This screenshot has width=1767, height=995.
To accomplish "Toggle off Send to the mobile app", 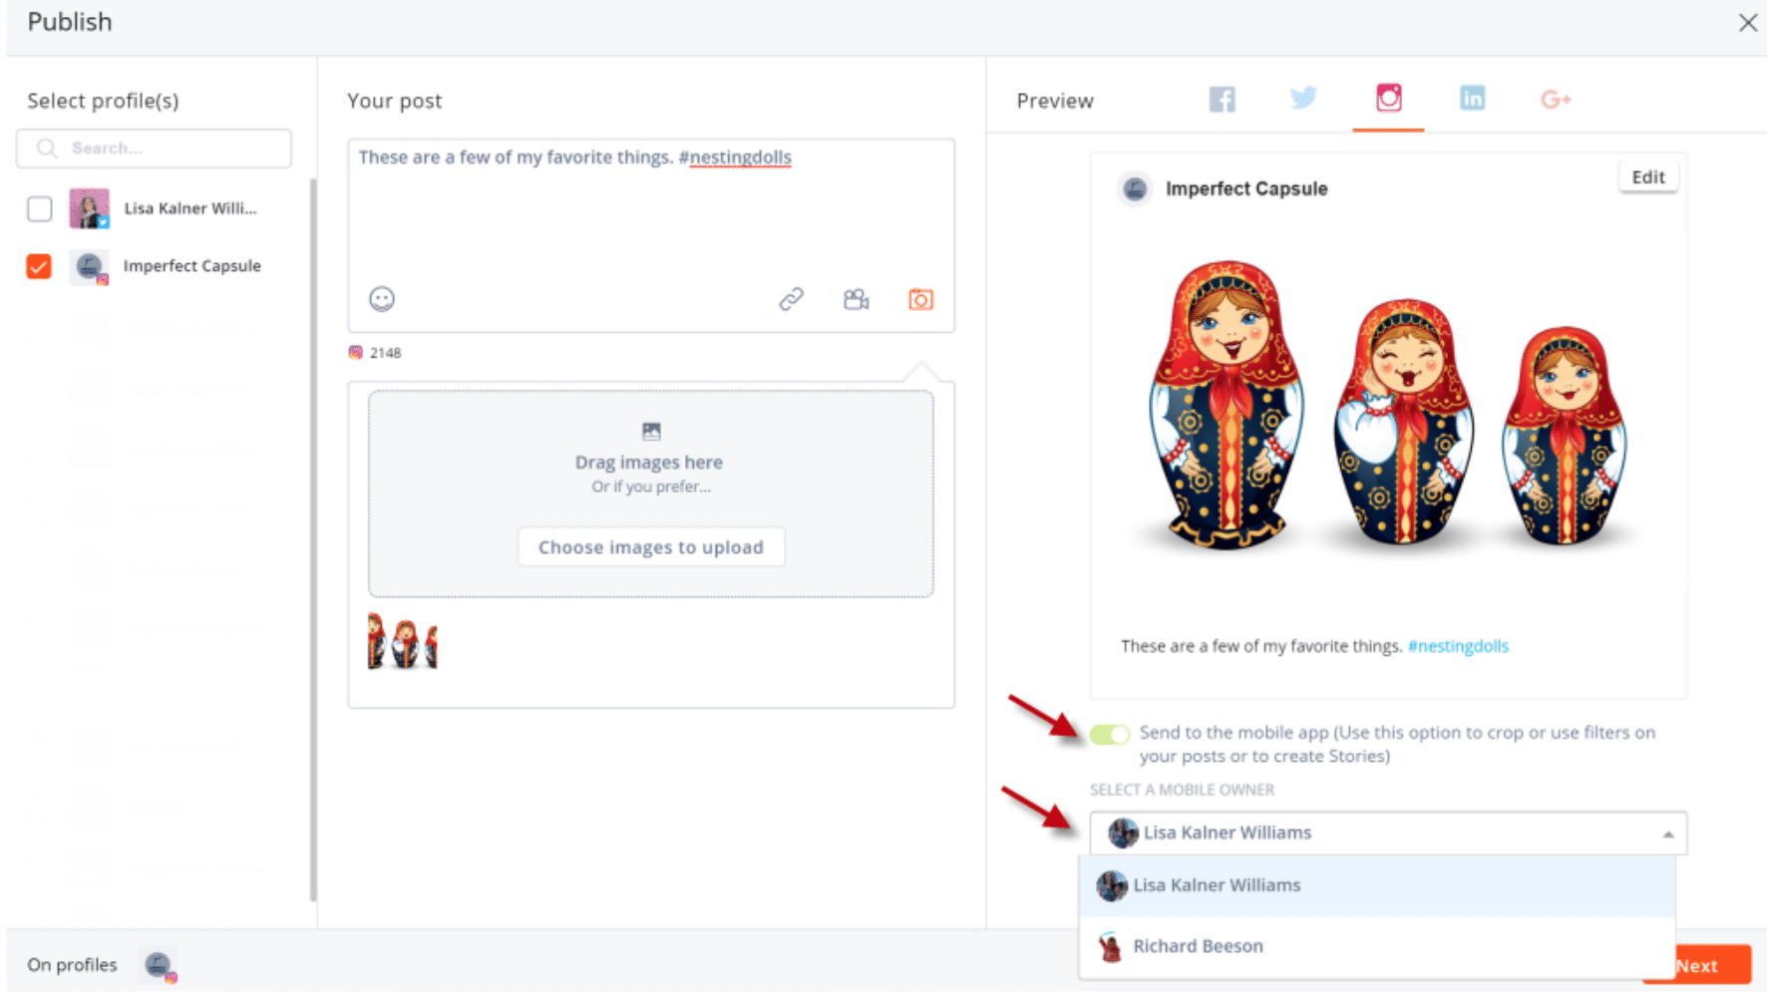I will tap(1109, 735).
